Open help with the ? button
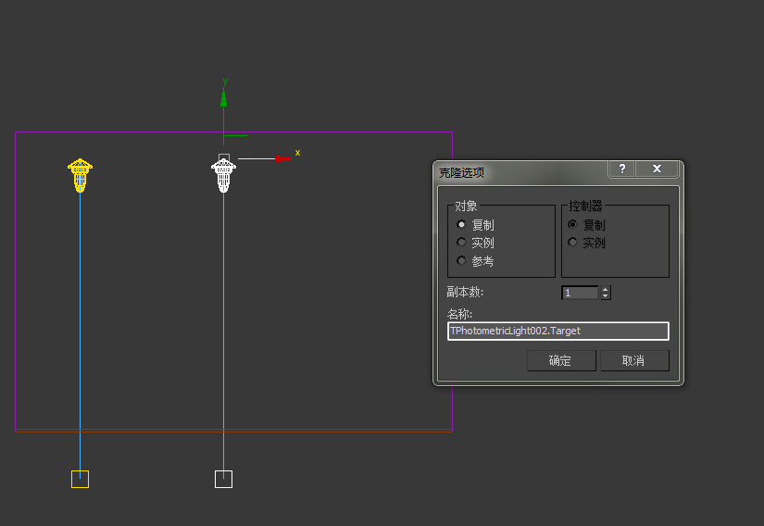Viewport: 764px width, 526px height. (621, 169)
